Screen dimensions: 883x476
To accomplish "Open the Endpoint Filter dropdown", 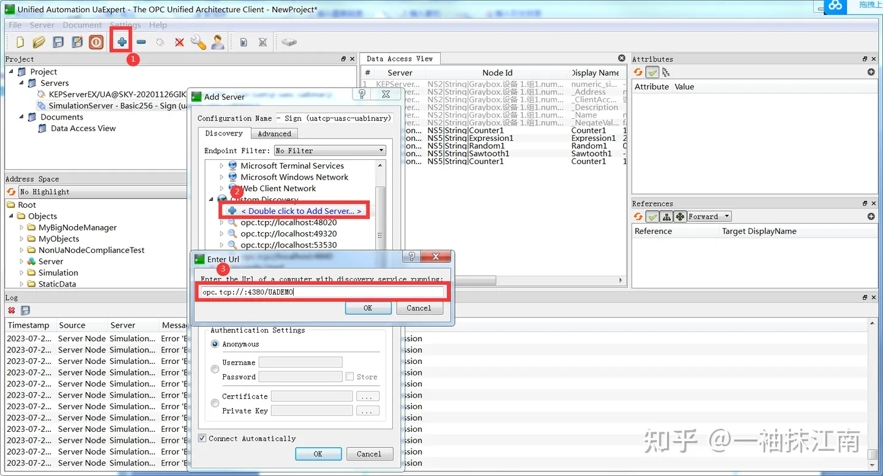I will pos(330,151).
